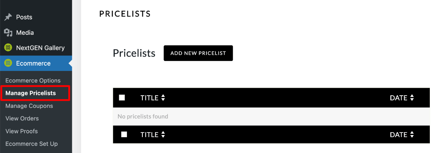Screen dimensions: 446x153
Task: Tick the select-all checkbox in bottom footer
Action: click(124, 134)
